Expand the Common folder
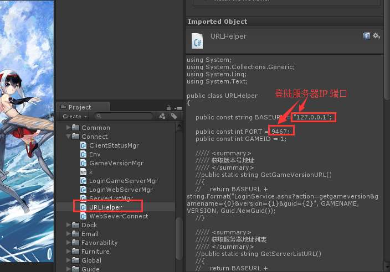 (68, 128)
